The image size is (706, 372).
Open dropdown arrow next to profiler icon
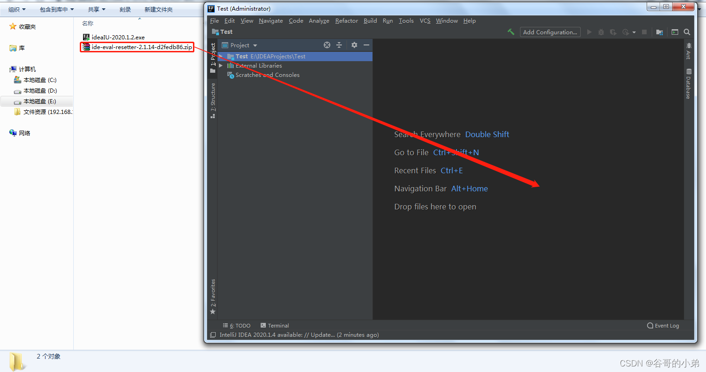[634, 32]
